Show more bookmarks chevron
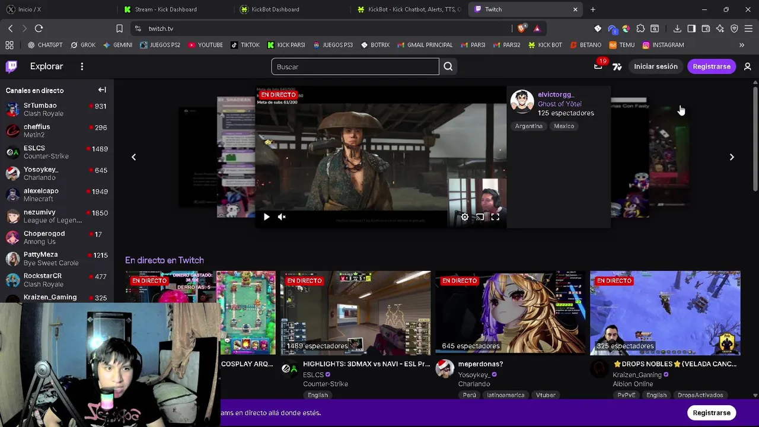This screenshot has width=759, height=427. coord(742,45)
